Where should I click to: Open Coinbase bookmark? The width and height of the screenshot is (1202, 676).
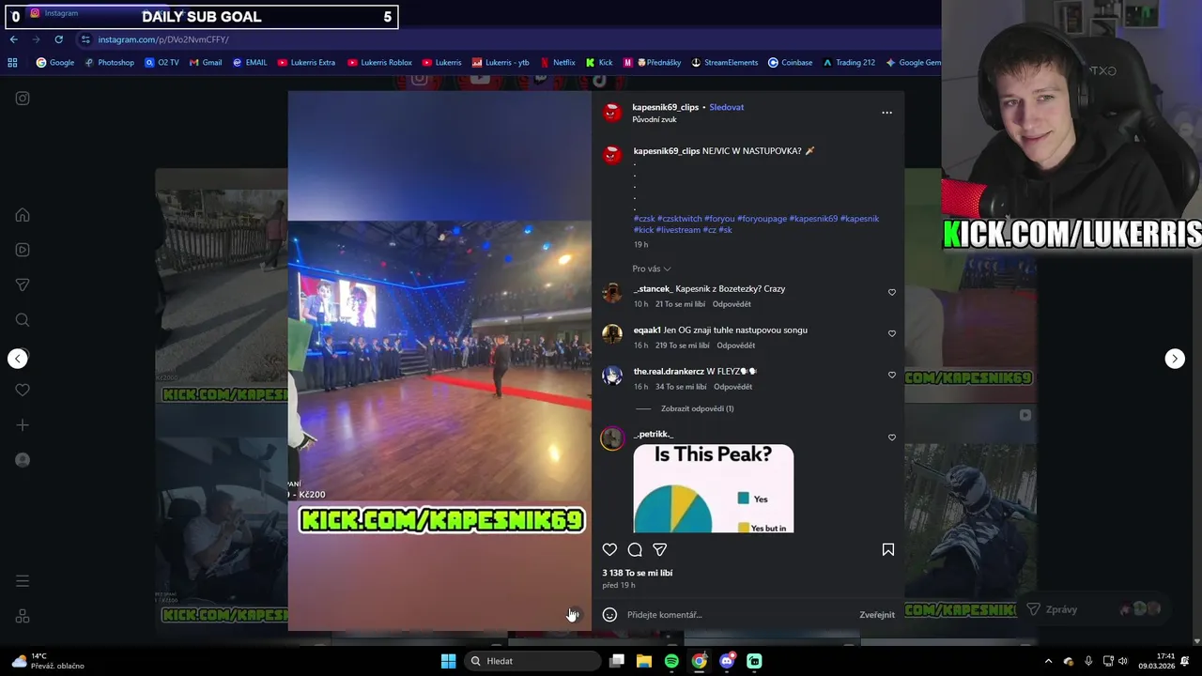pos(790,63)
